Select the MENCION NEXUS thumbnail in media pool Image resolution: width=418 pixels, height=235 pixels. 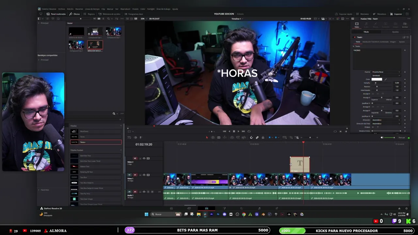[x=95, y=45]
